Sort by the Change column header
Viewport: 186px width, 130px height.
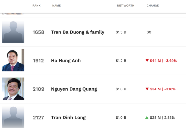[153, 6]
